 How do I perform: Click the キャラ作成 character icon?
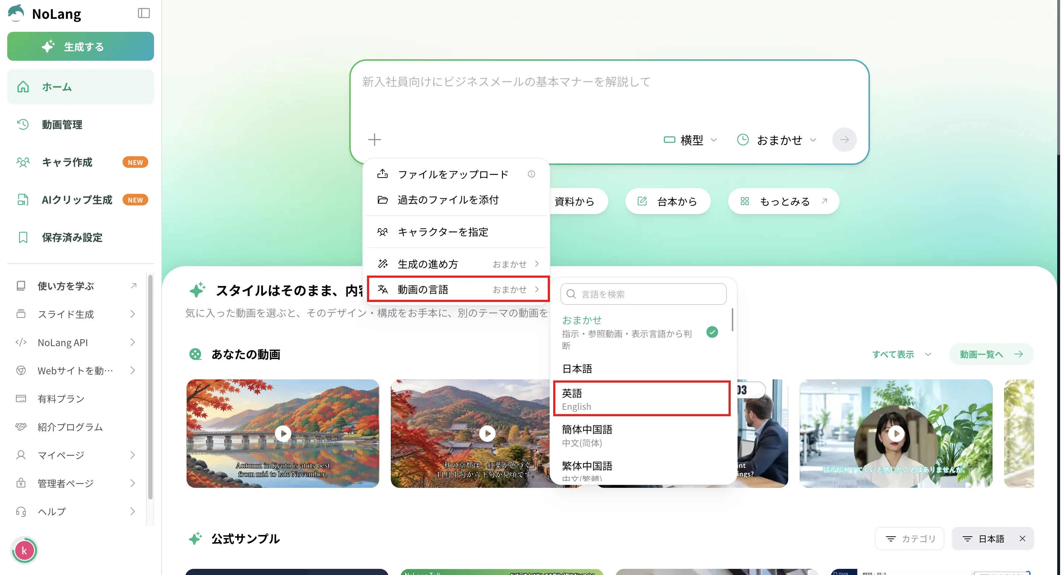coord(23,162)
